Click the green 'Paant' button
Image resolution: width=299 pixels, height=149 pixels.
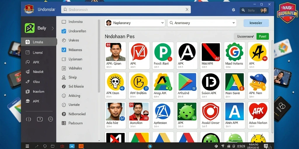pyautogui.click(x=263, y=36)
